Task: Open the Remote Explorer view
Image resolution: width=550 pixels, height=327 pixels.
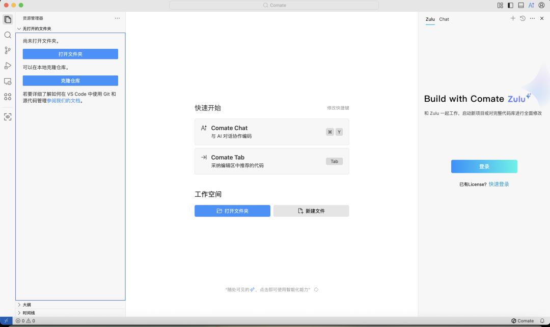Action: click(x=8, y=81)
